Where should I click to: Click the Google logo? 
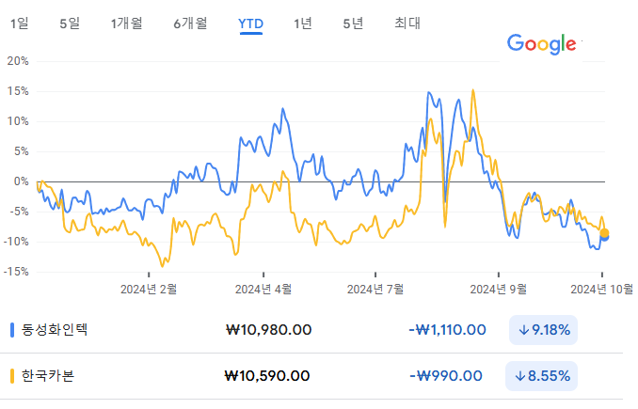click(x=542, y=44)
